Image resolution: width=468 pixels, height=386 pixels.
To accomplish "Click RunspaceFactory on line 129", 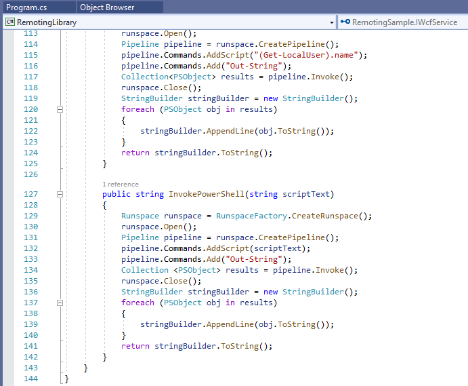I will pos(252,216).
